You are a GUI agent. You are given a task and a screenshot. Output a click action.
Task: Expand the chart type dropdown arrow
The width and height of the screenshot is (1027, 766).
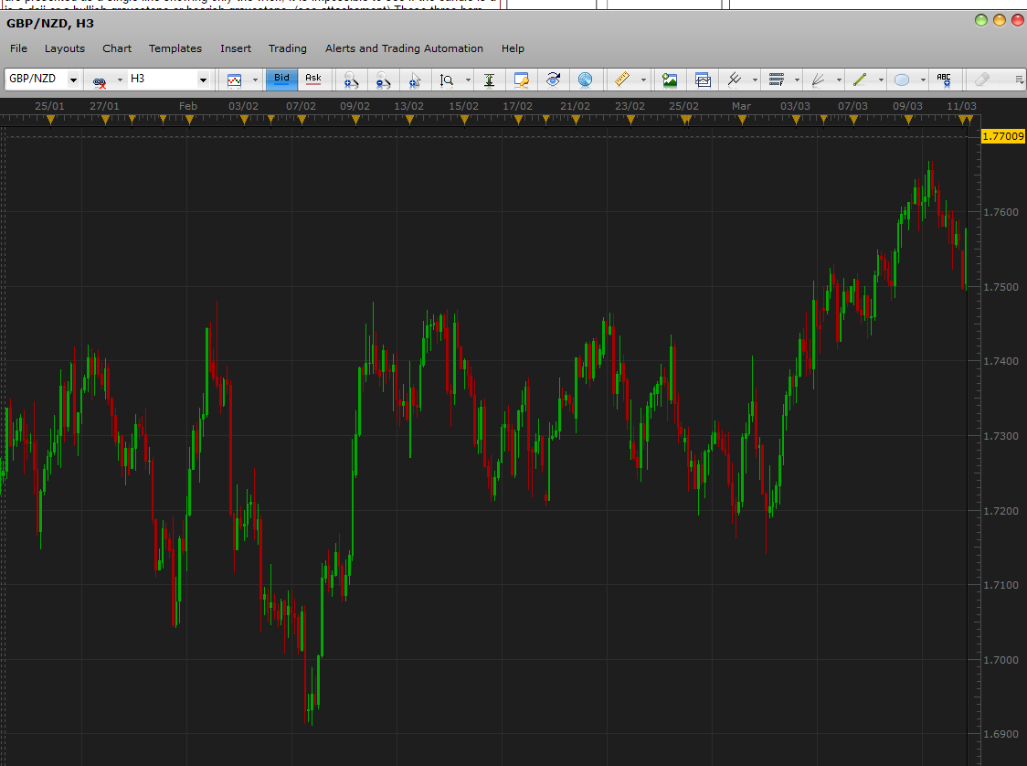pos(255,80)
